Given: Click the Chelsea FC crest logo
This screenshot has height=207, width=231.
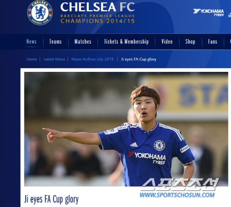Looking at the screenshot, I should pos(40,12).
